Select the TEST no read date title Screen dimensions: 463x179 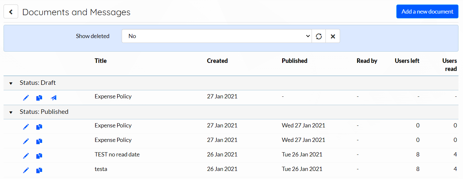click(x=117, y=154)
